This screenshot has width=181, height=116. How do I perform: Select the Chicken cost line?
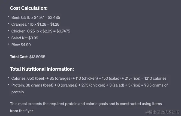coord(41,31)
